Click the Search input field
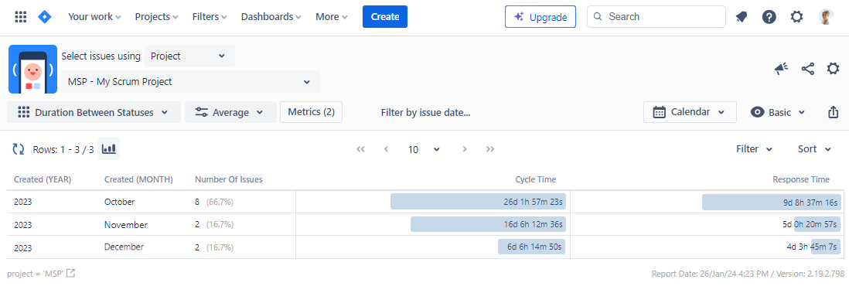The height and width of the screenshot is (286, 849). pyautogui.click(x=656, y=17)
